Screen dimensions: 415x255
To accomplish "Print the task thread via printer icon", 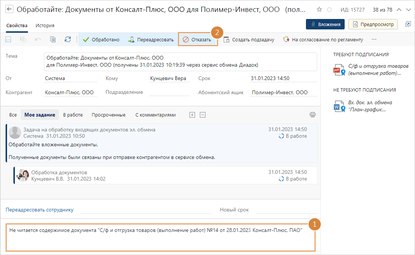I will (312, 115).
